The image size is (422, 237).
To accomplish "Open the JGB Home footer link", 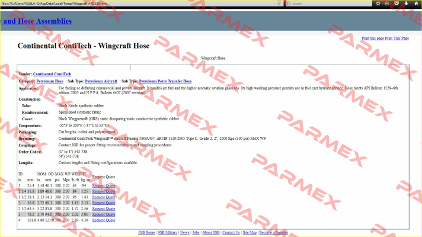I will (x=146, y=232).
